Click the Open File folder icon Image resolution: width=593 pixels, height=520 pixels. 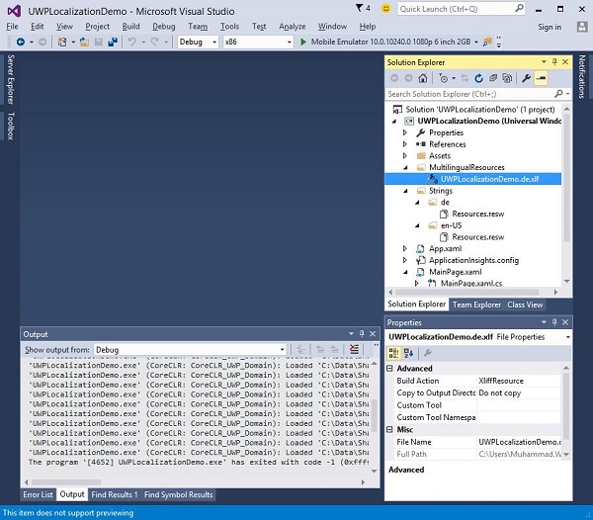[x=84, y=42]
